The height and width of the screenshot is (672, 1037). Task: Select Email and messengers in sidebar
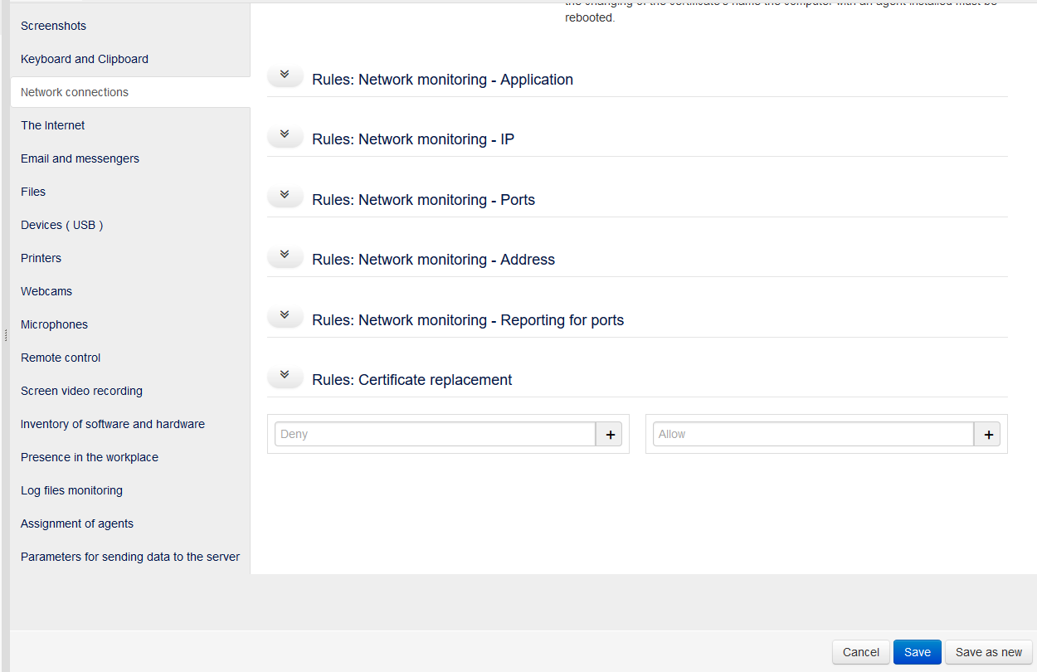pyautogui.click(x=80, y=158)
